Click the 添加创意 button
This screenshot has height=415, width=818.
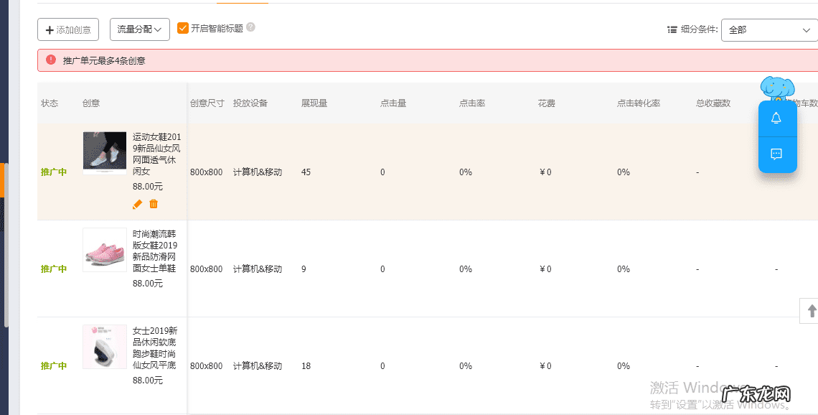67,29
